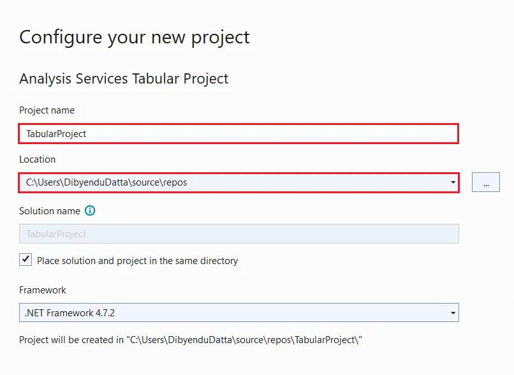Image resolution: width=514 pixels, height=375 pixels.
Task: Click the Solution name label
Action: point(50,210)
